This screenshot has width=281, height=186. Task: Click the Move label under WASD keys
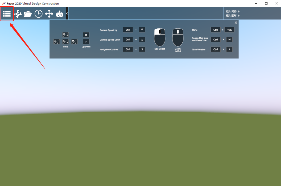(x=65, y=47)
